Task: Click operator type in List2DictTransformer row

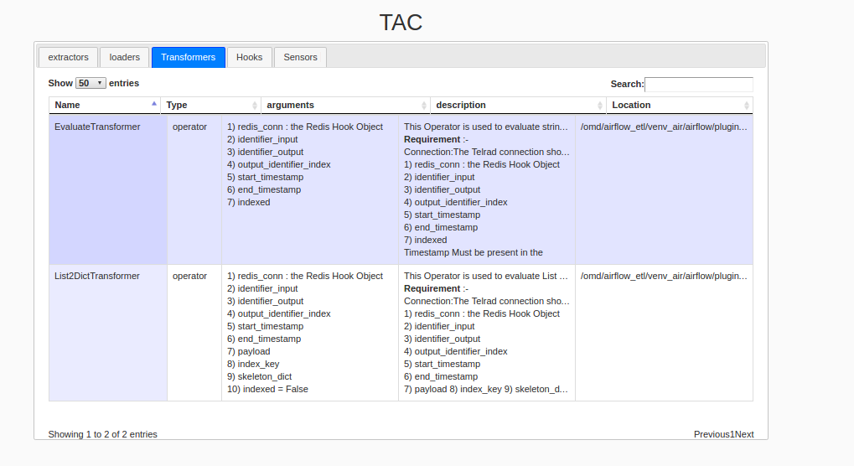Action: pos(189,276)
